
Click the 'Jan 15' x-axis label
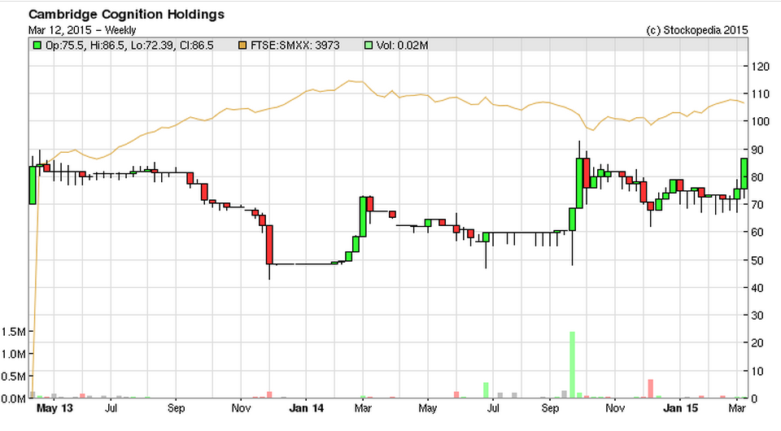681,408
